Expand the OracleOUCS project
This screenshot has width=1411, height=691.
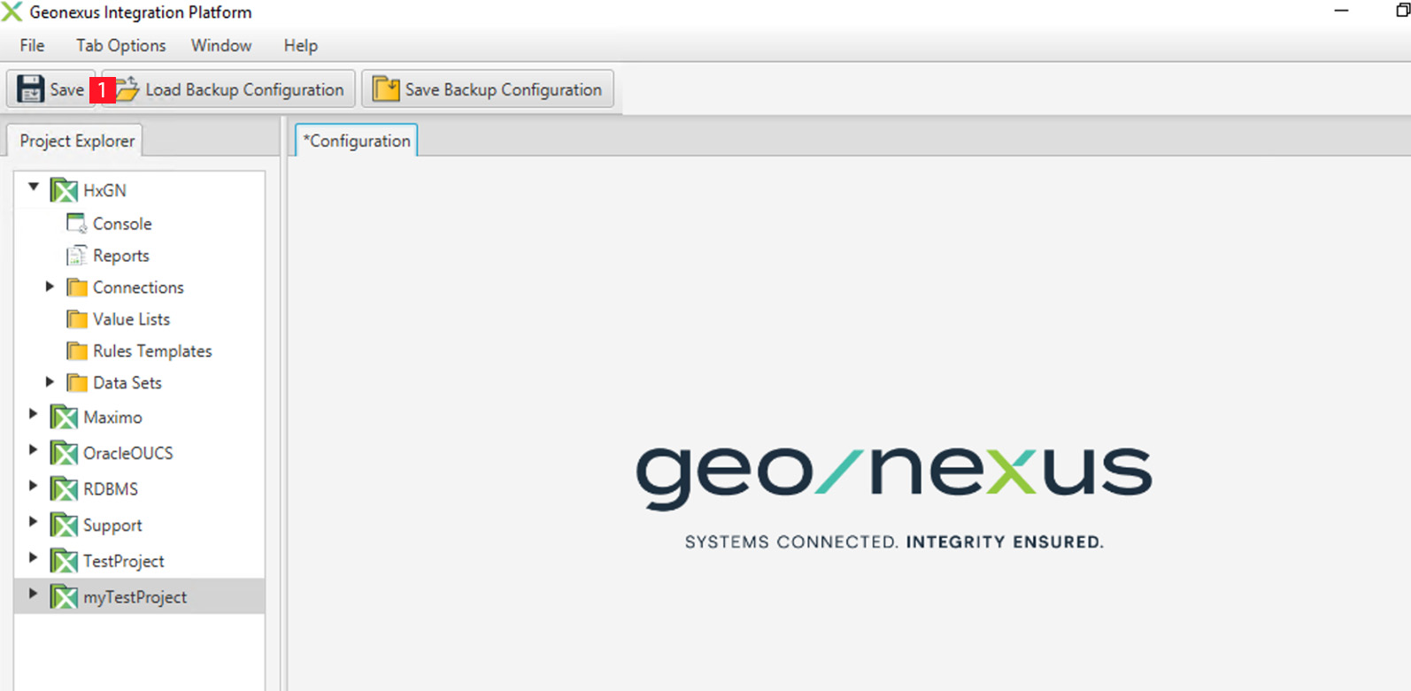(x=33, y=450)
